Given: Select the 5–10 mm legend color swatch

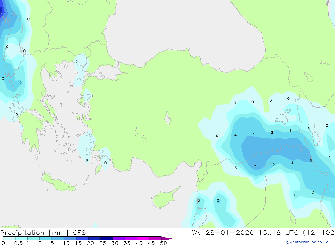Looking at the screenshot, I should pos(58,238).
